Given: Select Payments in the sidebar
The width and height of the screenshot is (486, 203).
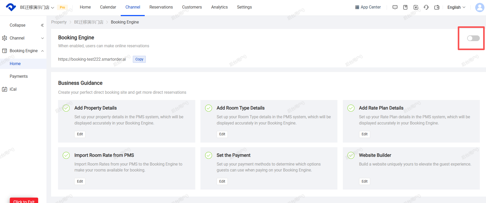Looking at the screenshot, I should 19,76.
